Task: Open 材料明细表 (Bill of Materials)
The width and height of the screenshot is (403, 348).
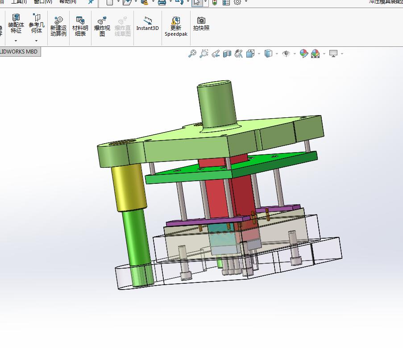Action: tap(80, 26)
